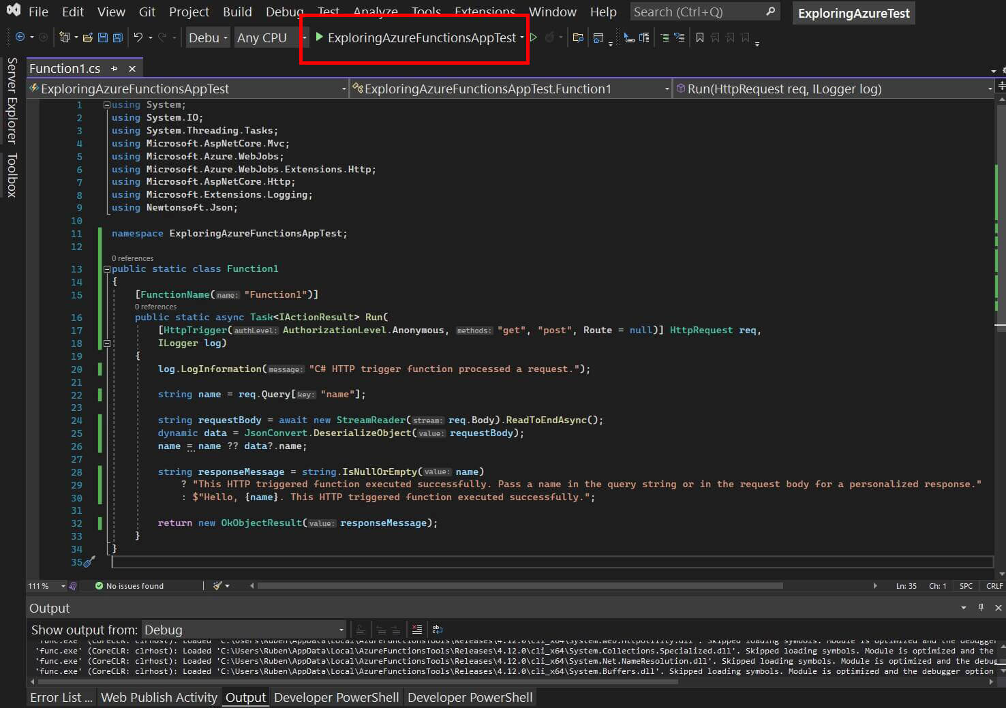
Task: Toggle word wrap in the Output window
Action: (438, 629)
